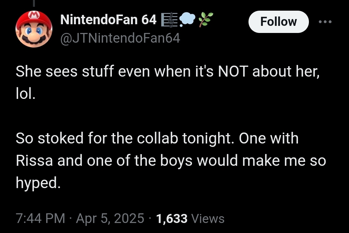Image resolution: width=349 pixels, height=233 pixels.
Task: Click the thread connector line above avatar
Action: pos(34,3)
